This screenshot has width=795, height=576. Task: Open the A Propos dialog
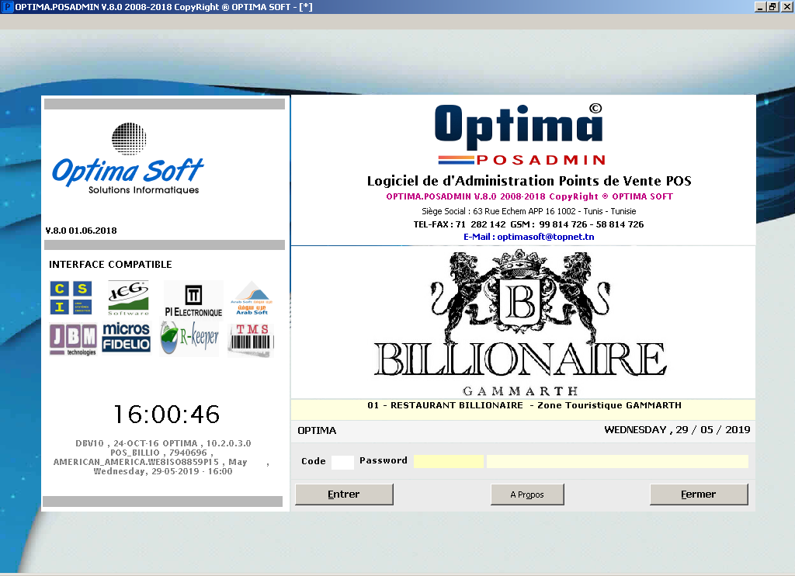click(527, 494)
